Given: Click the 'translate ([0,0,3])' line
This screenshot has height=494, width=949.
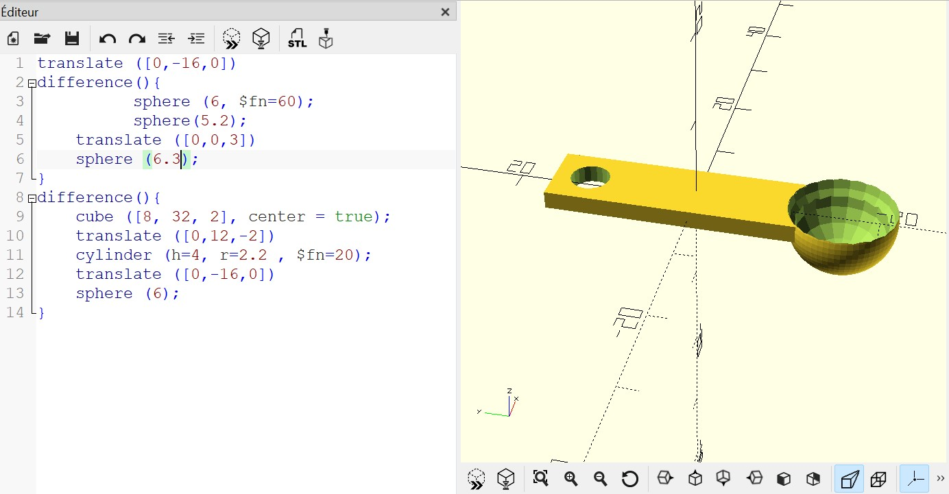Looking at the screenshot, I should tap(165, 140).
